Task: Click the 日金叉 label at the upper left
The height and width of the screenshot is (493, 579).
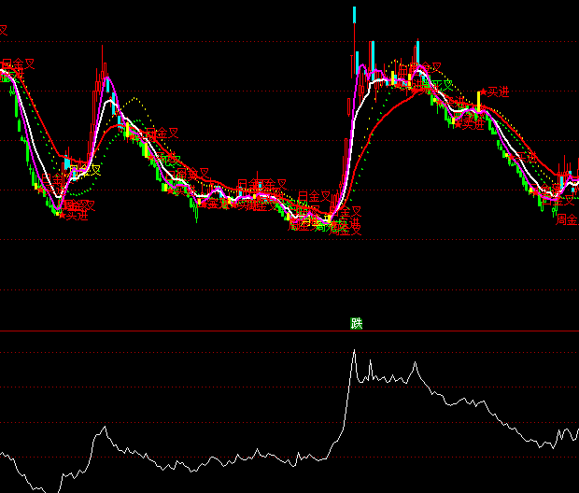Action: coord(18,64)
